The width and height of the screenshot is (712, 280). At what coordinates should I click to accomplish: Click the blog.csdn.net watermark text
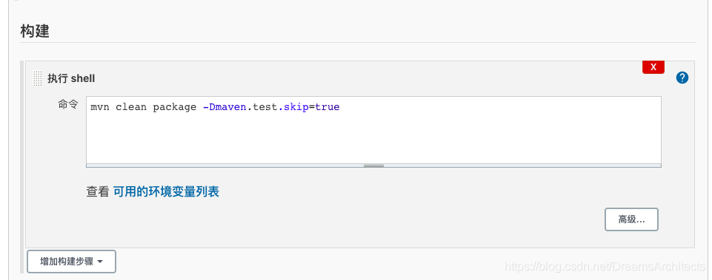605,266
